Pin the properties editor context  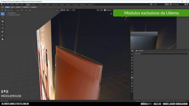[187, 51]
